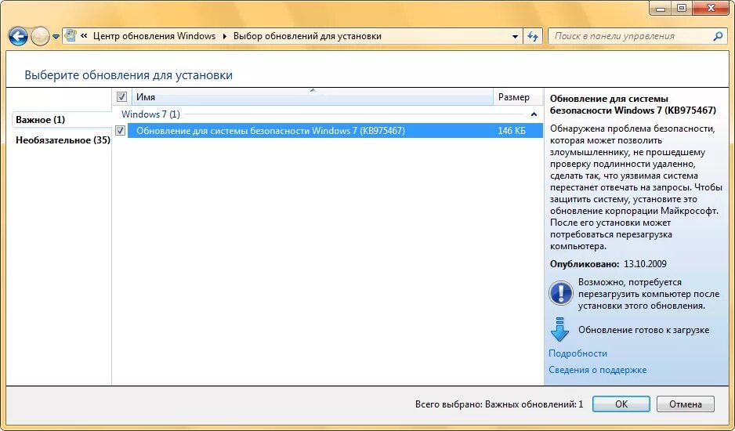
Task: Toggle the select-all checkbox in header
Action: pos(122,96)
